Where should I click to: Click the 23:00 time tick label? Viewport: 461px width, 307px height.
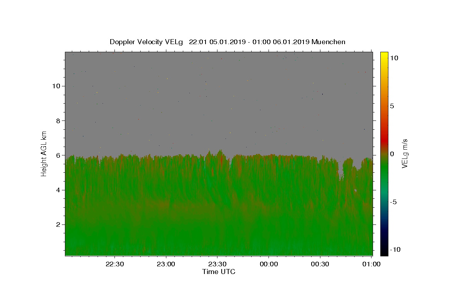coord(166,264)
